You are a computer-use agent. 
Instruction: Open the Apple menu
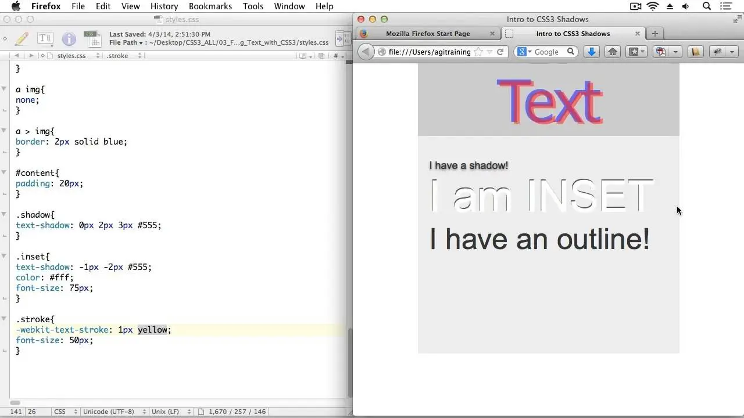(16, 6)
